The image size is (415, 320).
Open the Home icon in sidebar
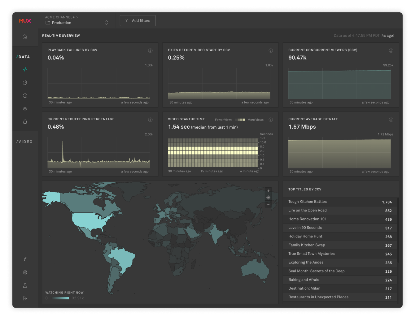coord(25,36)
